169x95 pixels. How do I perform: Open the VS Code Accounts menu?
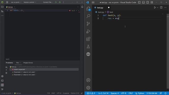(88, 80)
